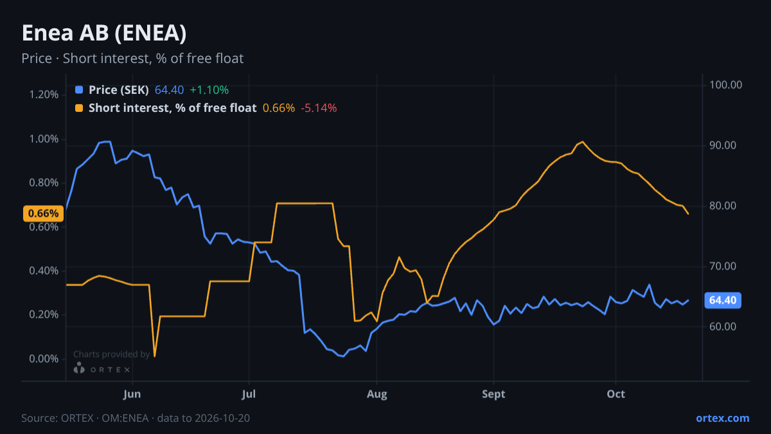Click the -5.14% short interest change value

coord(319,108)
